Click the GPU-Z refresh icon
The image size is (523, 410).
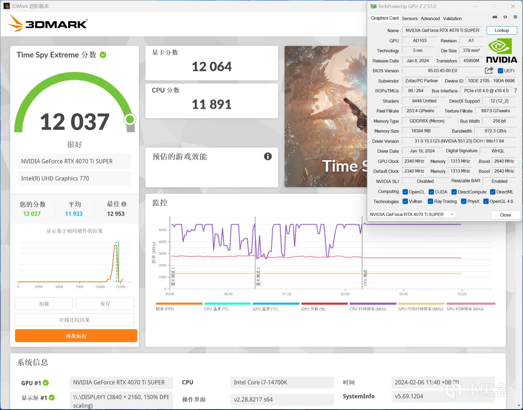(505, 17)
